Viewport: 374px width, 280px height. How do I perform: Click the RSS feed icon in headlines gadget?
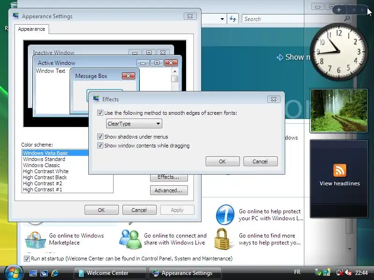(x=340, y=170)
